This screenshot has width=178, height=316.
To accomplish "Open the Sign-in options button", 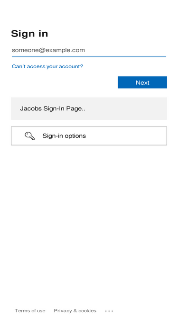I will click(89, 136).
